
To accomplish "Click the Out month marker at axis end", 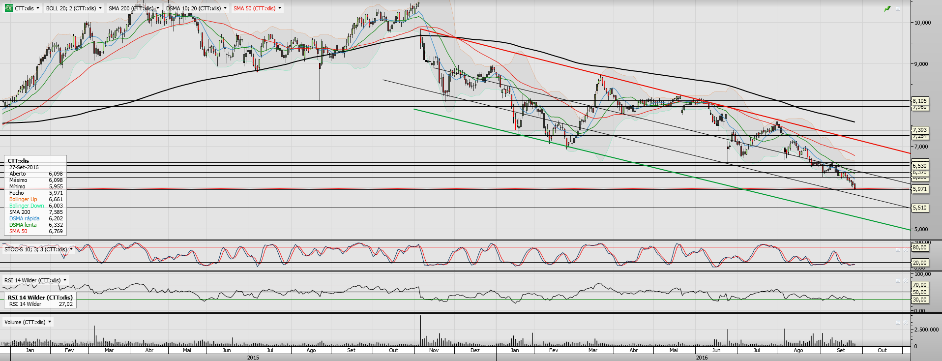I will click(x=883, y=350).
